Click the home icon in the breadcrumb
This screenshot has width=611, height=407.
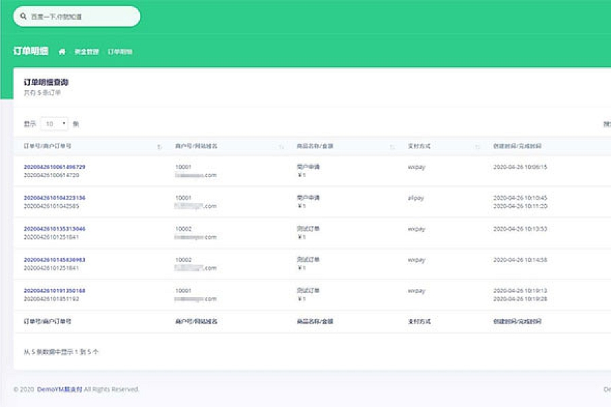point(62,52)
